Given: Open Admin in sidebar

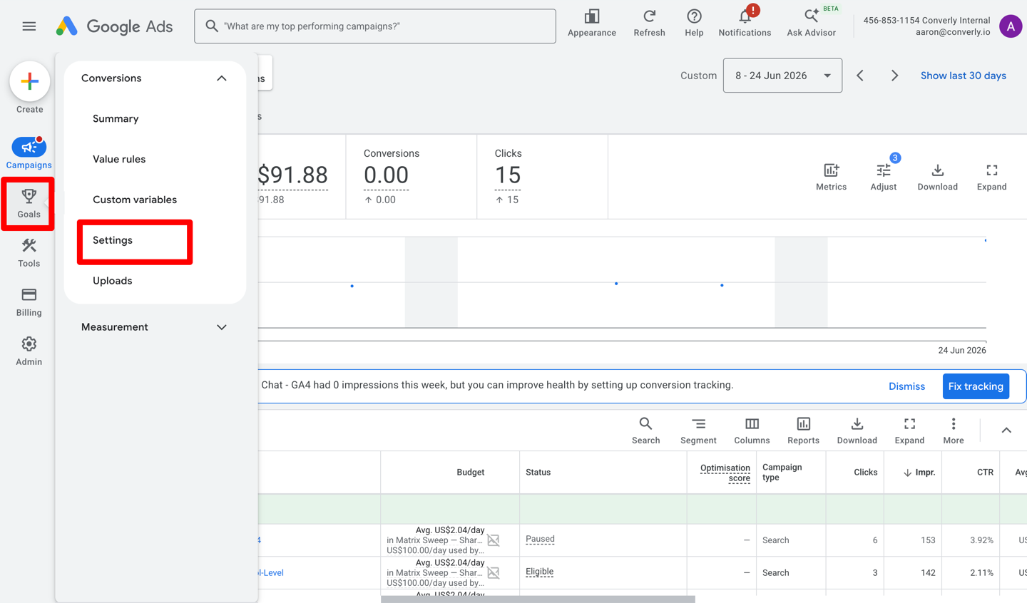Looking at the screenshot, I should pos(29,351).
